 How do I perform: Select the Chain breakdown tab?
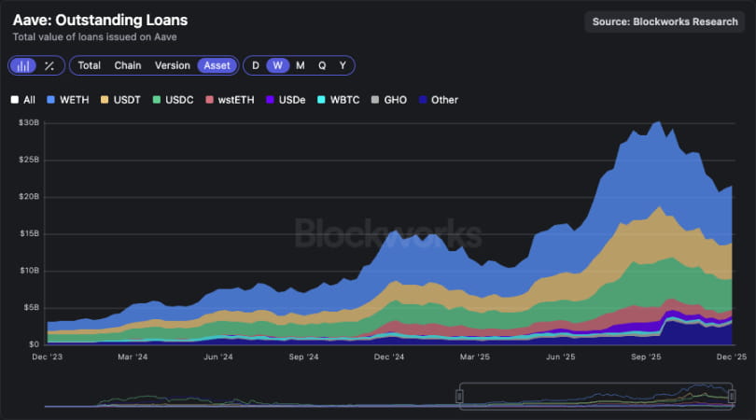pyautogui.click(x=128, y=65)
